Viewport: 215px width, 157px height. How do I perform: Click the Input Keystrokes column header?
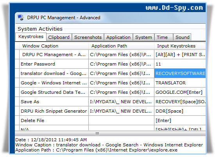[180, 46]
